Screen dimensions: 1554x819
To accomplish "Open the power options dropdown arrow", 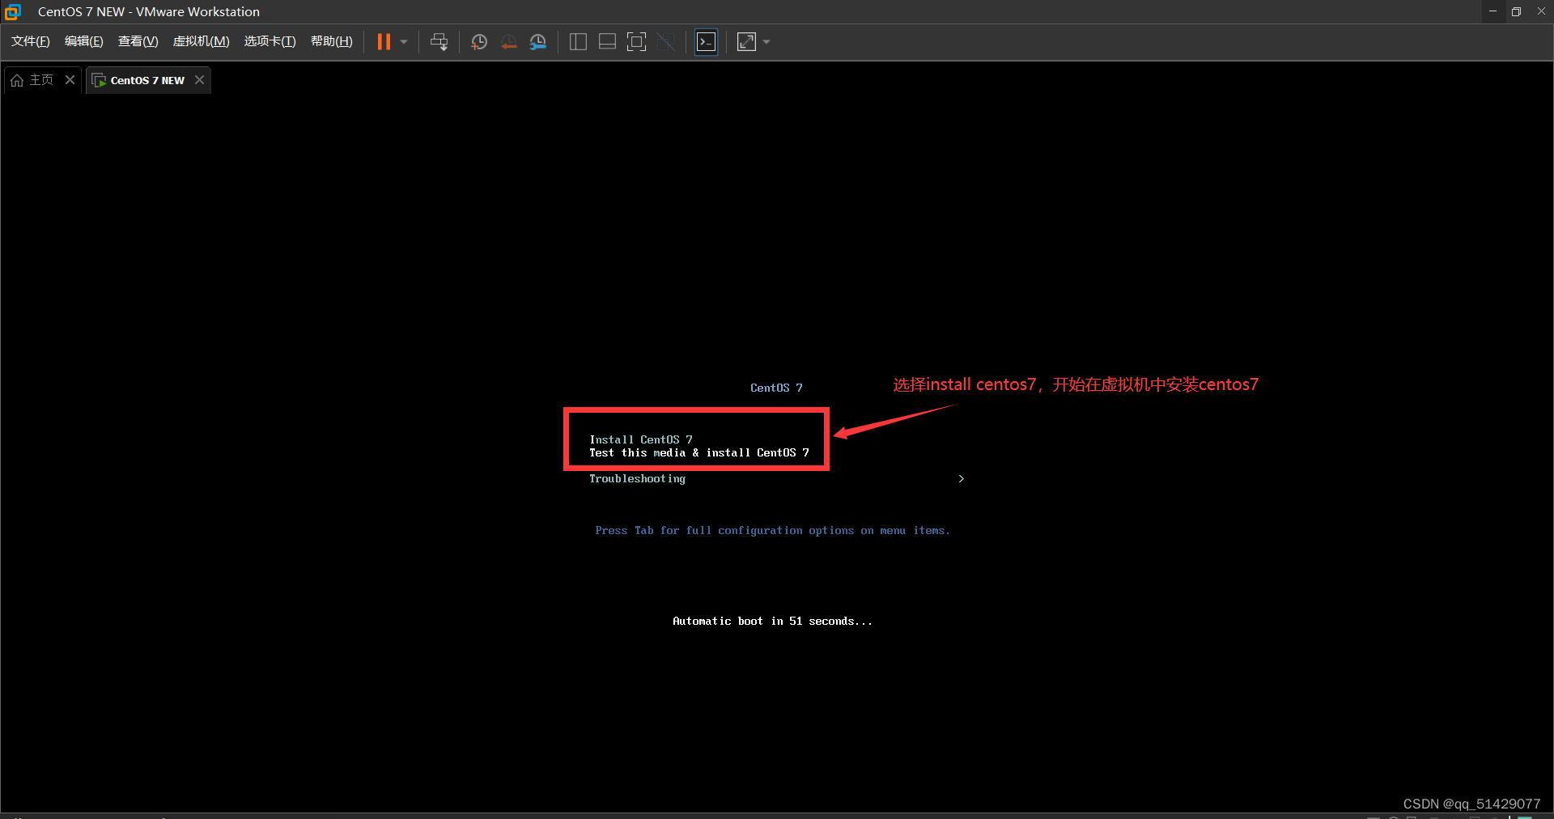I will coord(404,42).
